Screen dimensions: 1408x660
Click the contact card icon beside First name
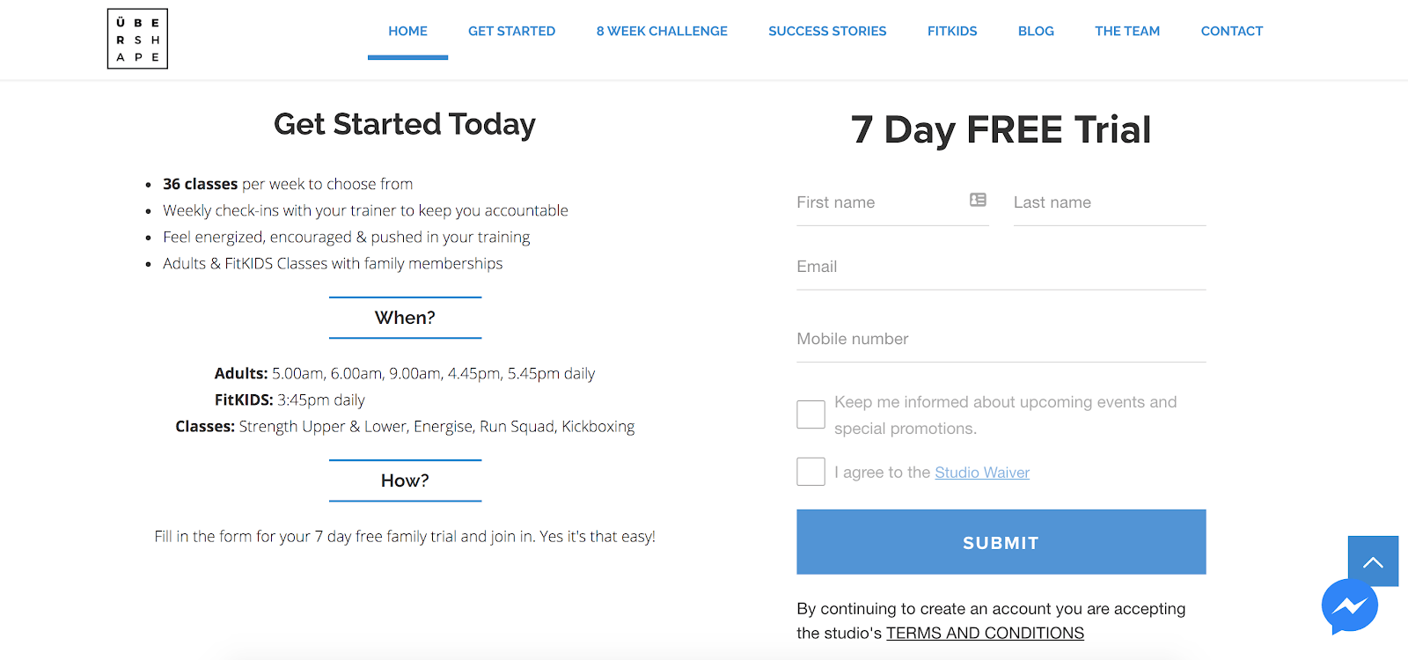pos(977,200)
